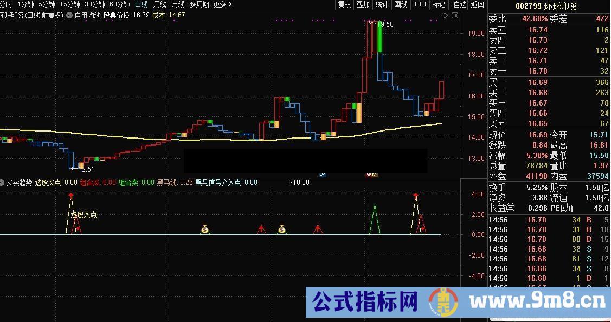Toggle the diamond mark icon above the chart
Image resolution: width=611 pixels, height=322 pixels.
click(x=446, y=15)
